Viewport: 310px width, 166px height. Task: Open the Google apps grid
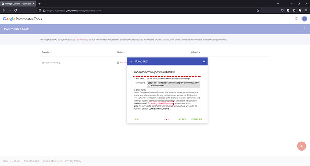[296, 19]
